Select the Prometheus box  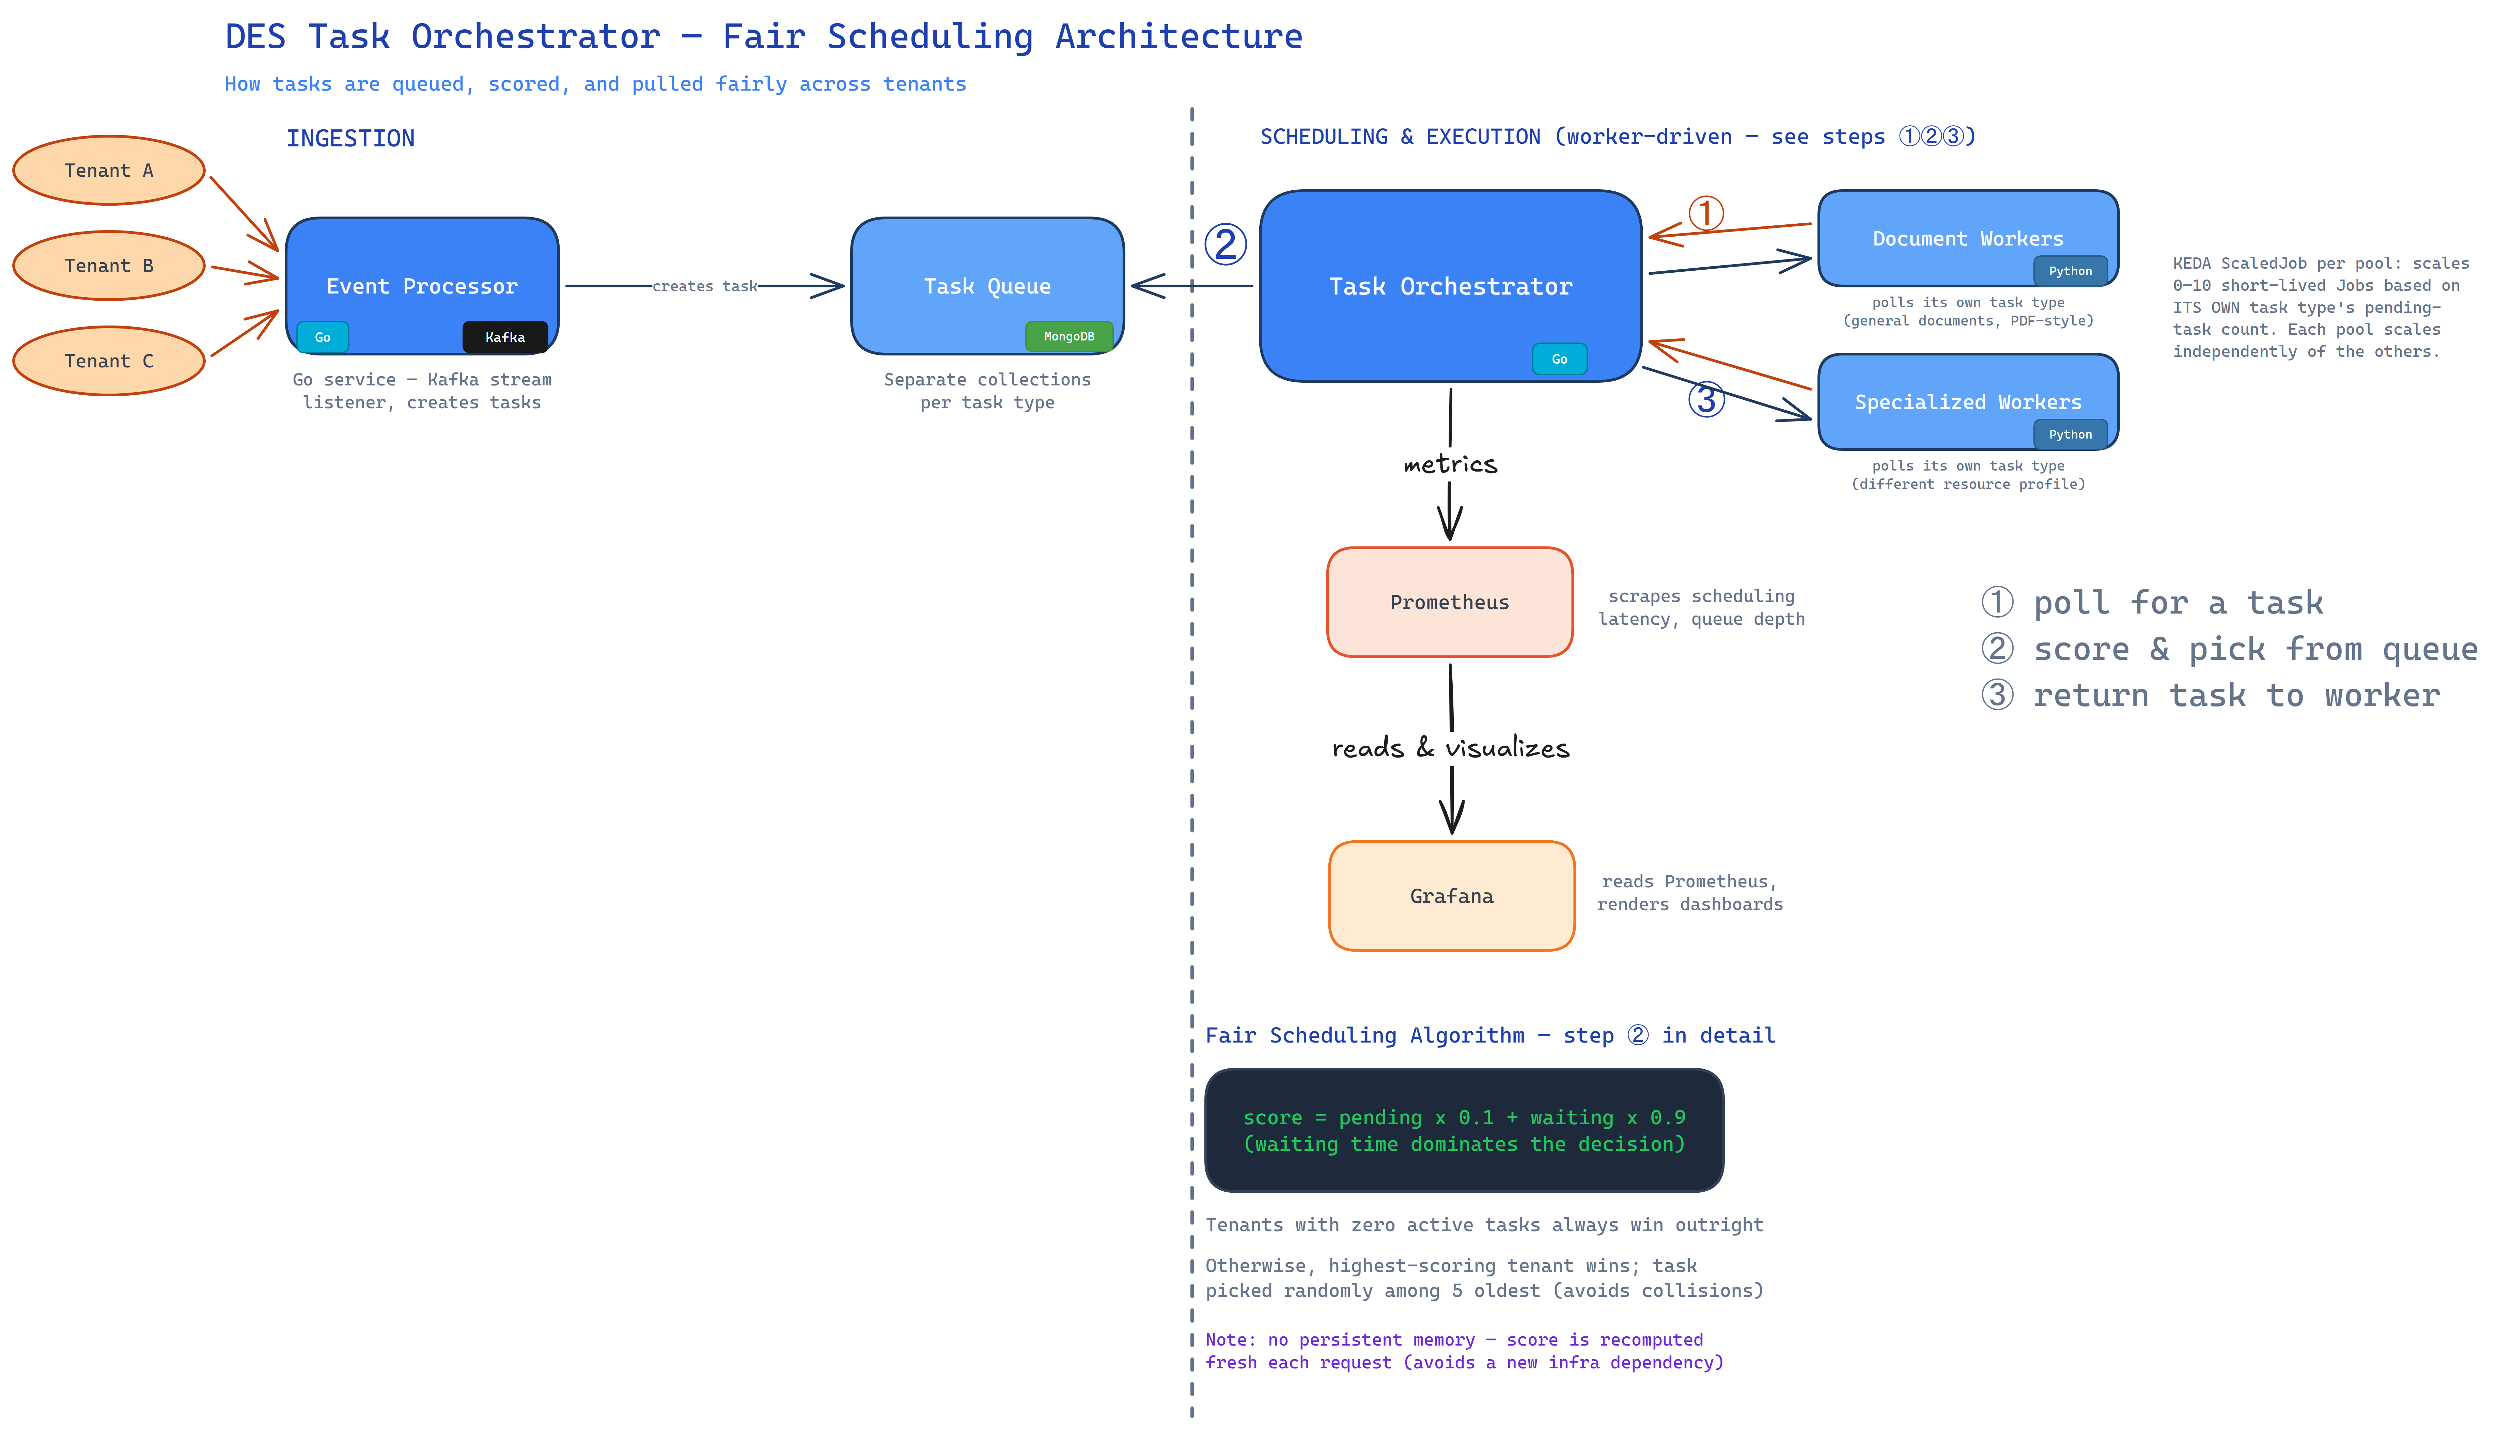(x=1450, y=602)
